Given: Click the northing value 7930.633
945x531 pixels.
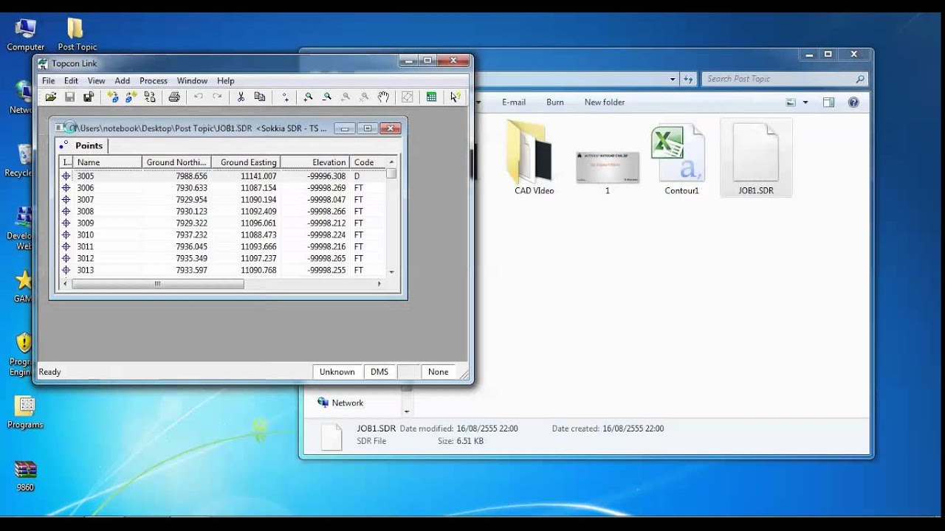Looking at the screenshot, I should (x=191, y=188).
